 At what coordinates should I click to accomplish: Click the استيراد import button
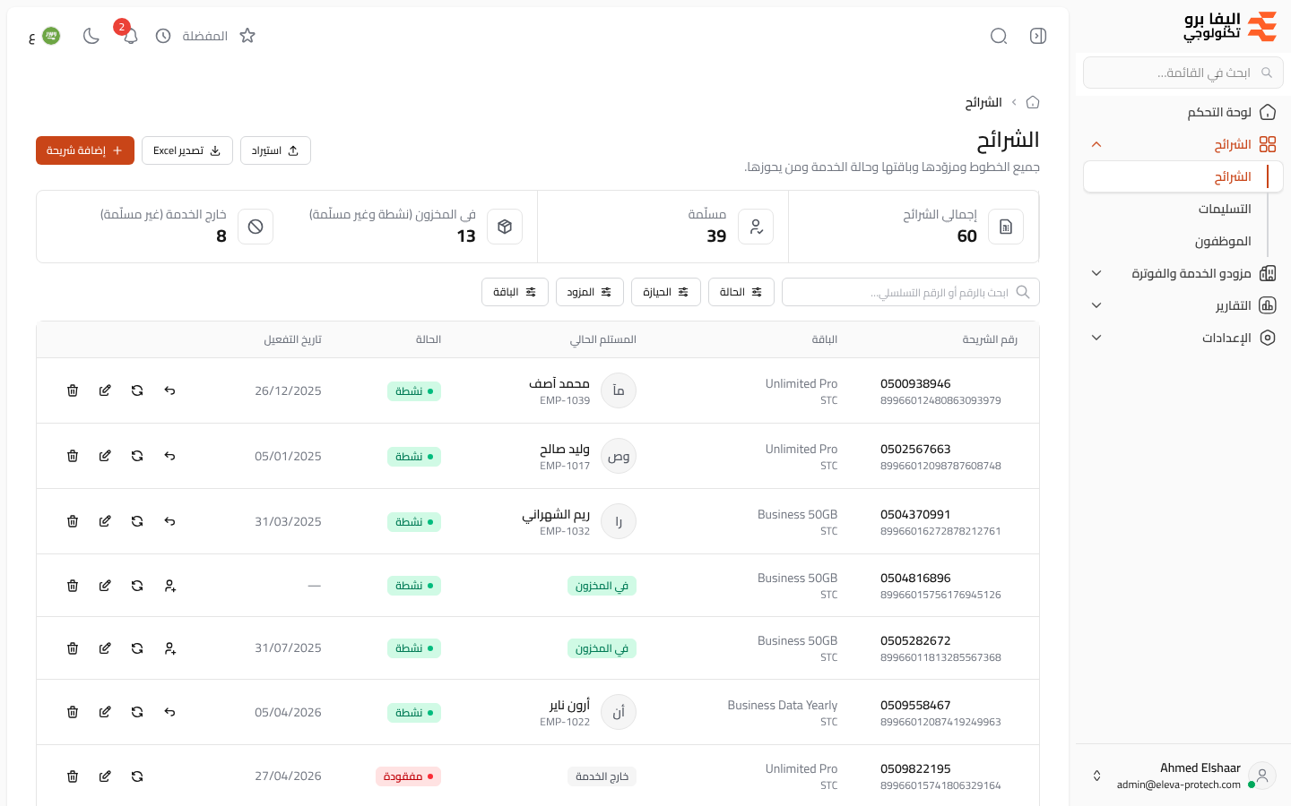point(275,150)
